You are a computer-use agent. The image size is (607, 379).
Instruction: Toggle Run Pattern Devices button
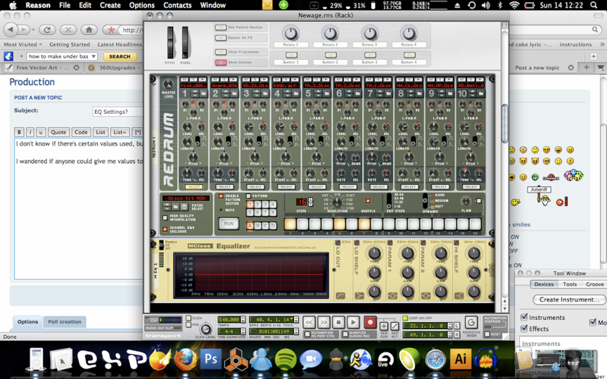(x=221, y=27)
